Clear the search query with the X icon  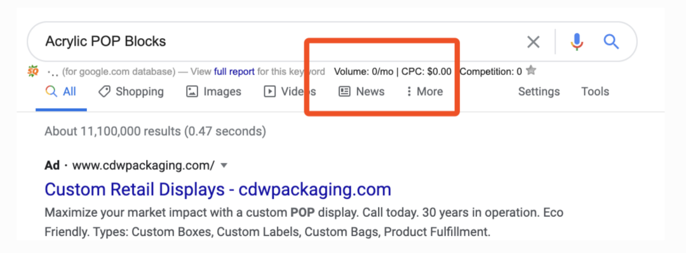[x=533, y=42]
